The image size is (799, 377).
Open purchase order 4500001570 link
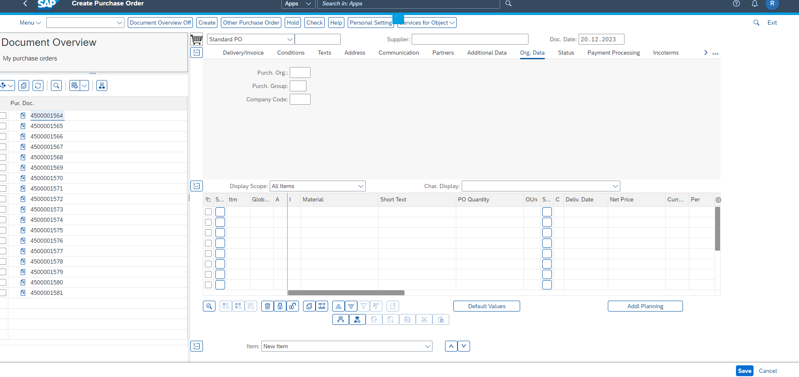46,178
